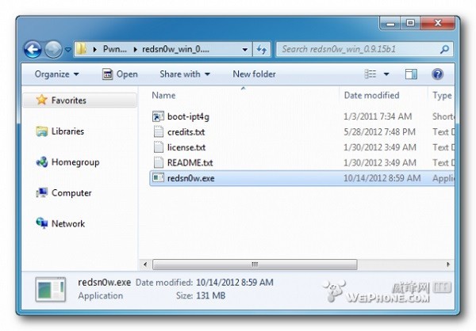Expand the breadcrumb arrow after Pwn...
476x331 pixels.
135,49
